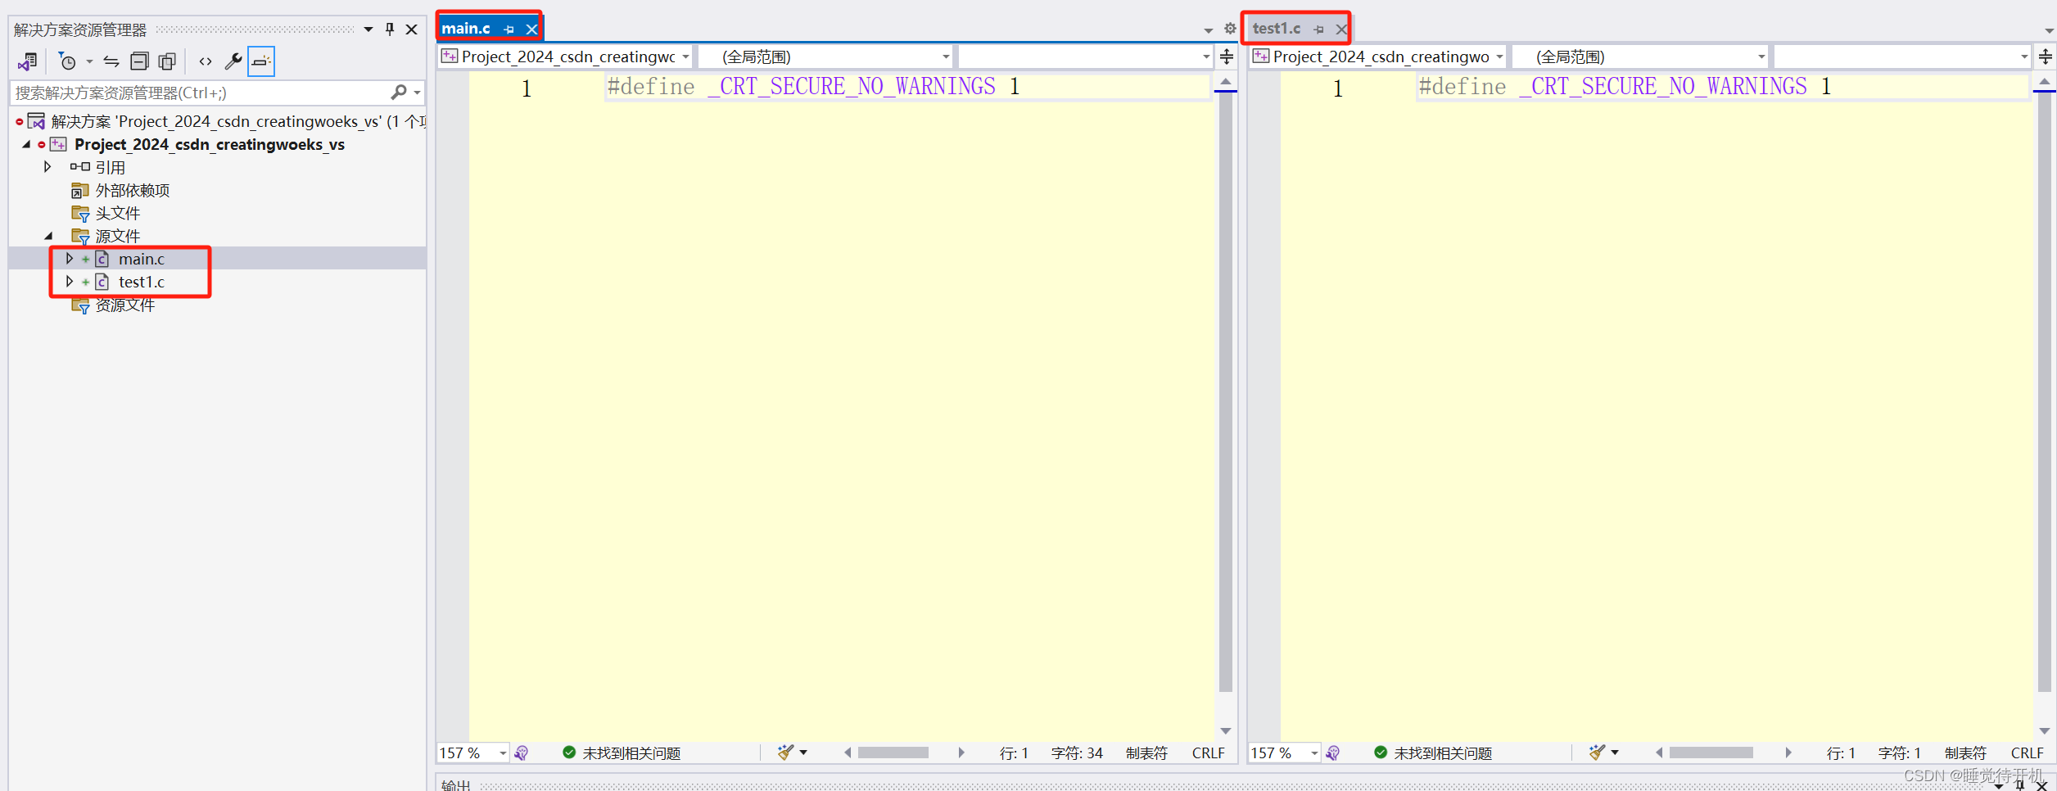Viewport: 2057px width, 791px height.
Task: Click the main.c horizontal scrollbar thumb
Action: [x=893, y=753]
